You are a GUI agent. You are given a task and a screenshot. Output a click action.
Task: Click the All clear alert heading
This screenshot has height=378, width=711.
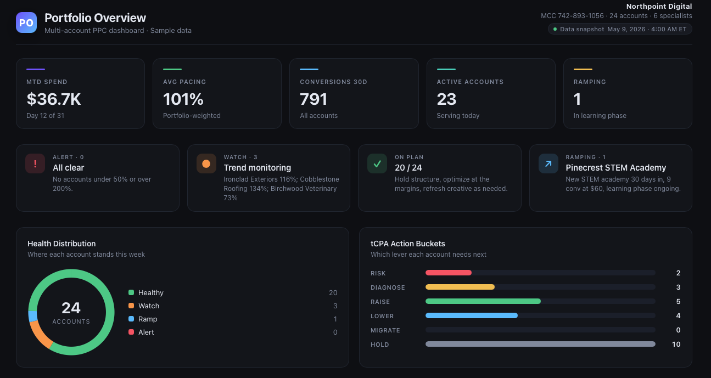click(x=69, y=168)
